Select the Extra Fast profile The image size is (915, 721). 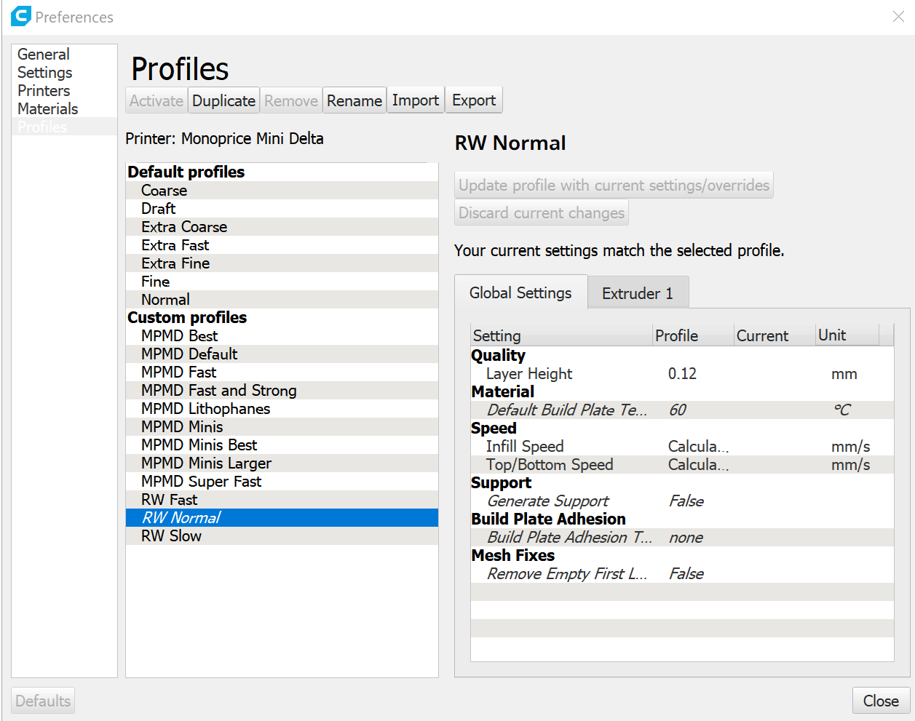pyautogui.click(x=282, y=244)
